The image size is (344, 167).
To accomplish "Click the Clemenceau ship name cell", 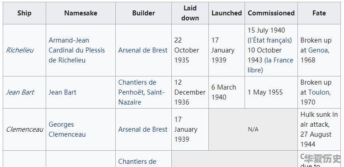I will [x=24, y=129].
